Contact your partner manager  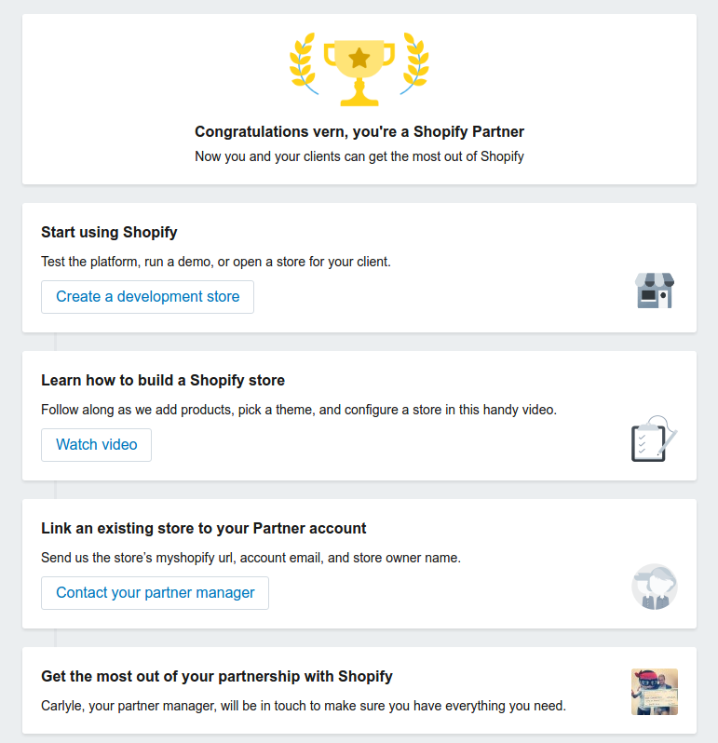[x=155, y=593]
